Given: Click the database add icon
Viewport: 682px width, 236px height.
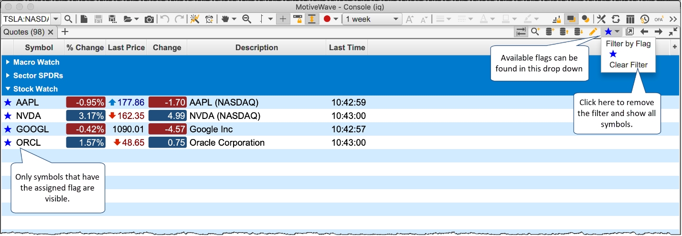Looking at the screenshot, I should (550, 32).
